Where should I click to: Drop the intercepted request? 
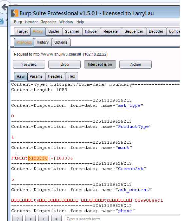65,64
